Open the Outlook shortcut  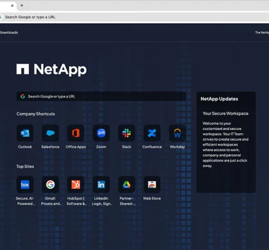pyautogui.click(x=25, y=133)
